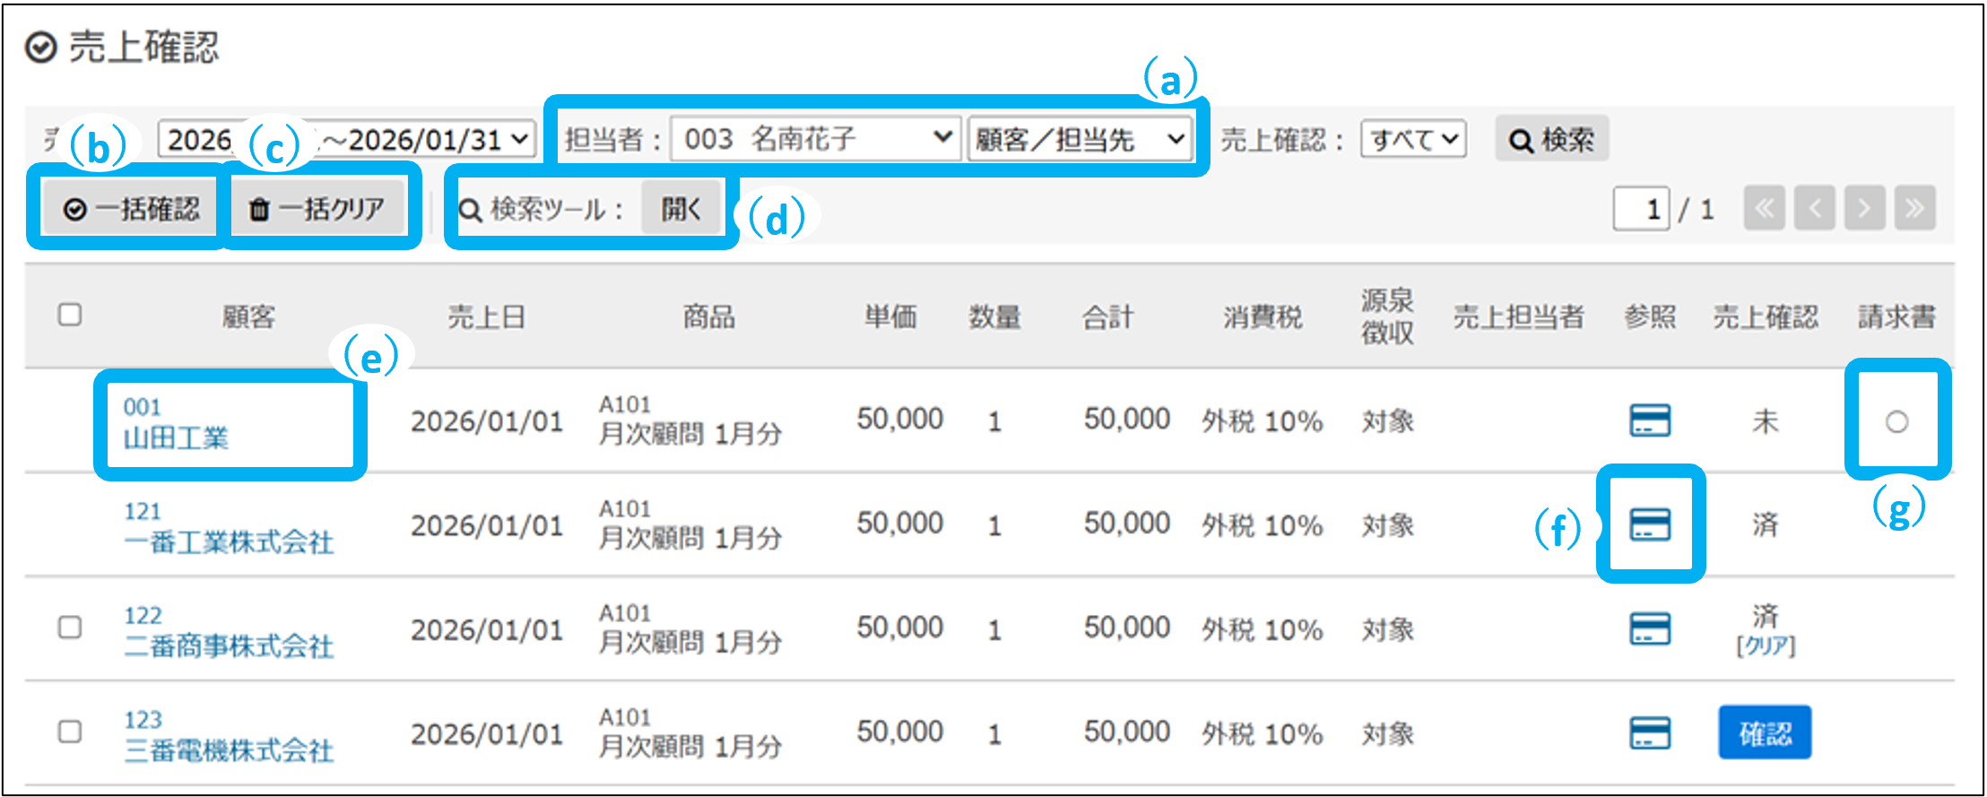Open reference card icon for 山田工業 row

click(1649, 420)
